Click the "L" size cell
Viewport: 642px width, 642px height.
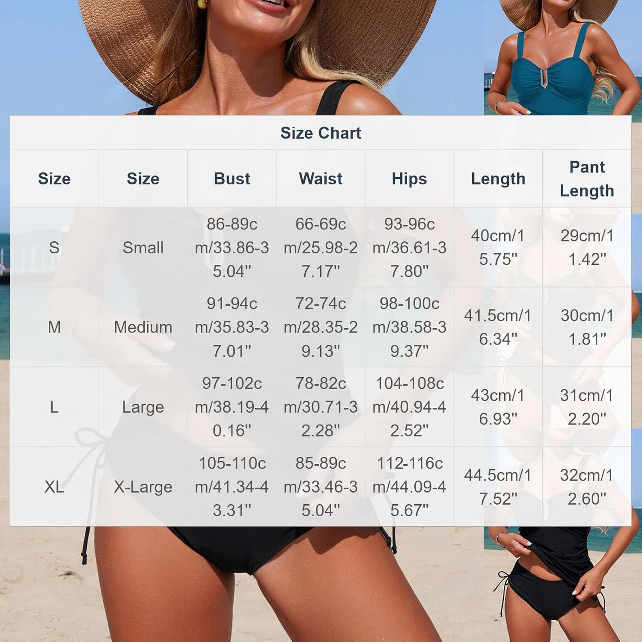[54, 407]
